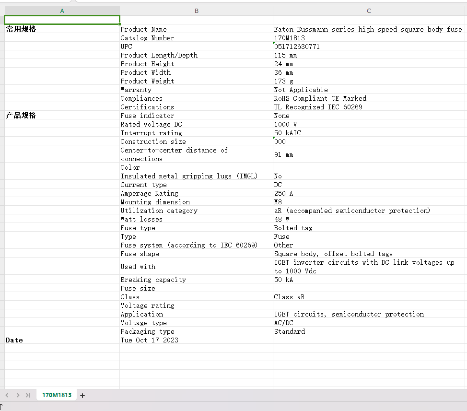Select the '常用规格' cell
This screenshot has width=467, height=411.
62,29
